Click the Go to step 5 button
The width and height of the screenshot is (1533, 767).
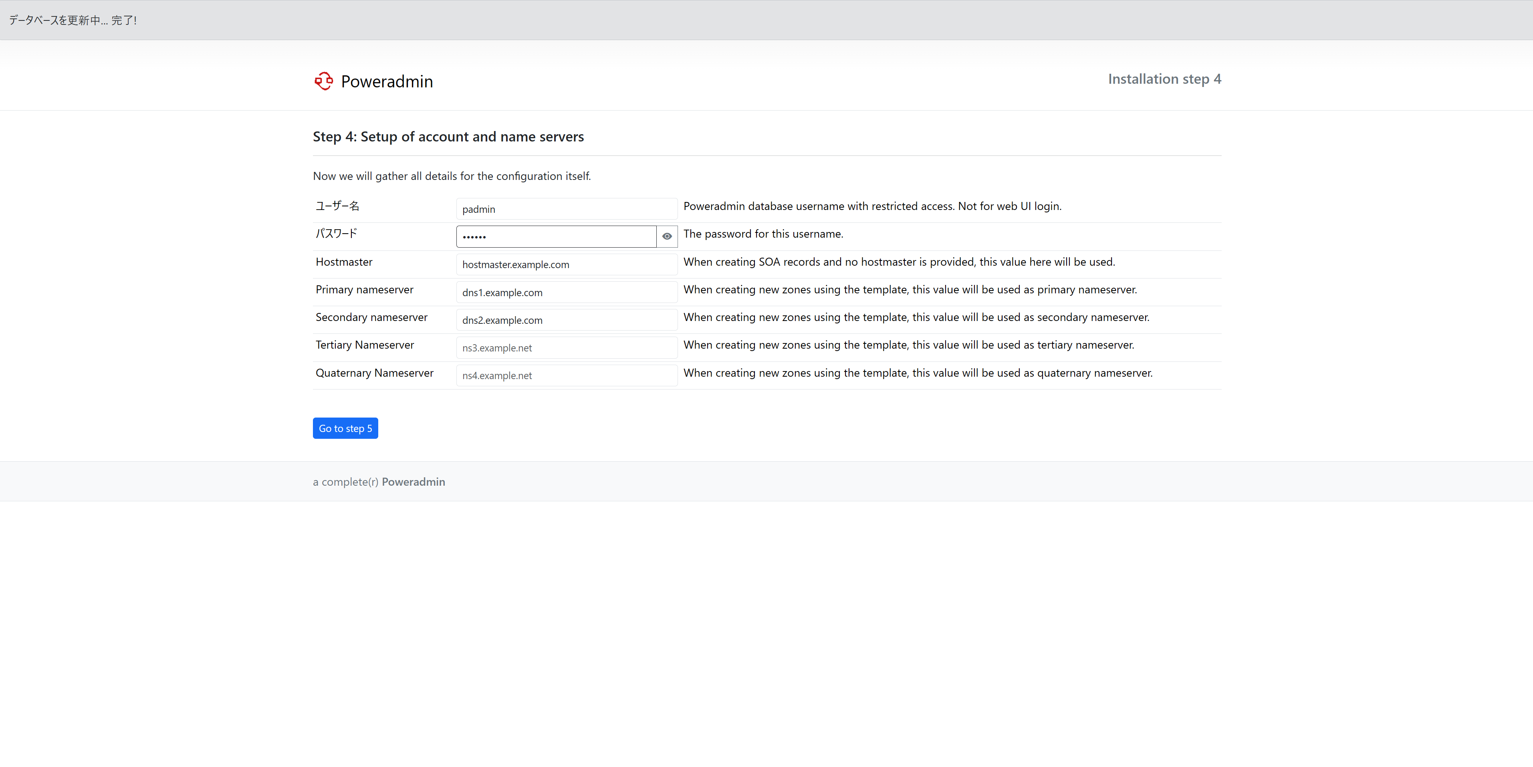(x=345, y=428)
